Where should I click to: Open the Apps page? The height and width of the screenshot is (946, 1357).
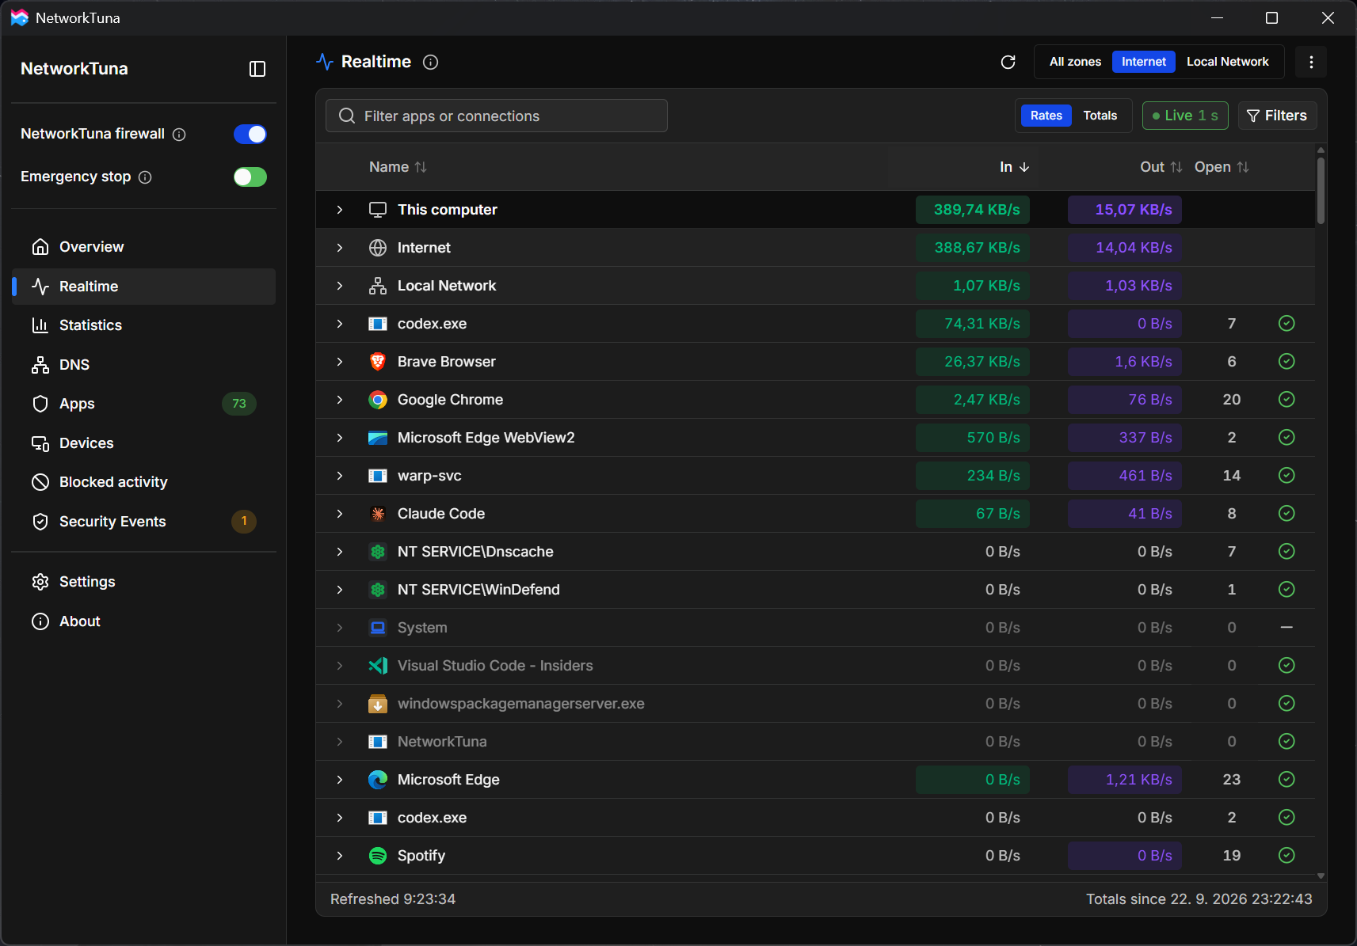(144, 404)
